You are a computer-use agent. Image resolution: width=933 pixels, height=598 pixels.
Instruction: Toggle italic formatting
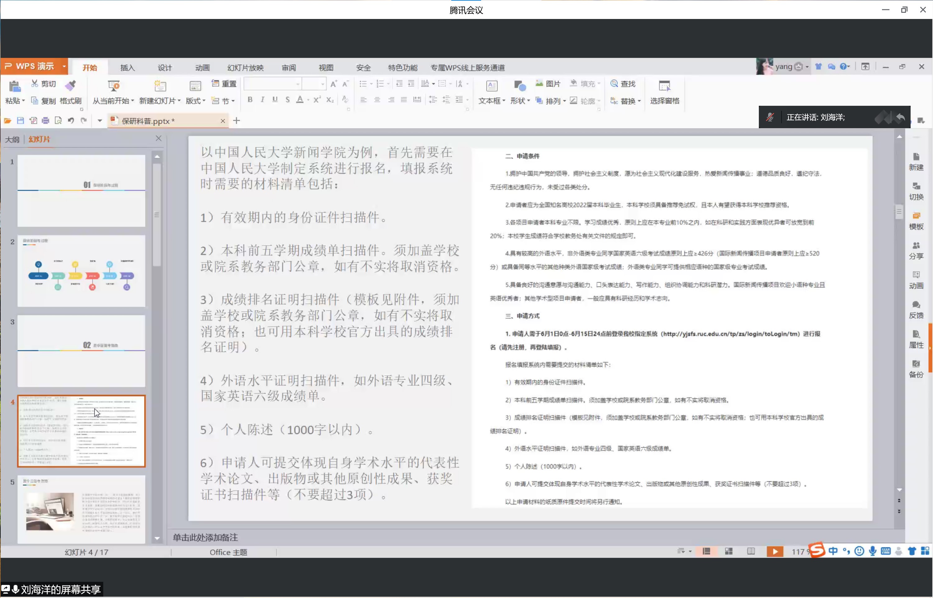point(262,100)
